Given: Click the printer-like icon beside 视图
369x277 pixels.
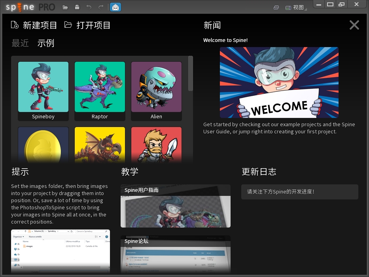Looking at the screenshot, I should (x=276, y=8).
